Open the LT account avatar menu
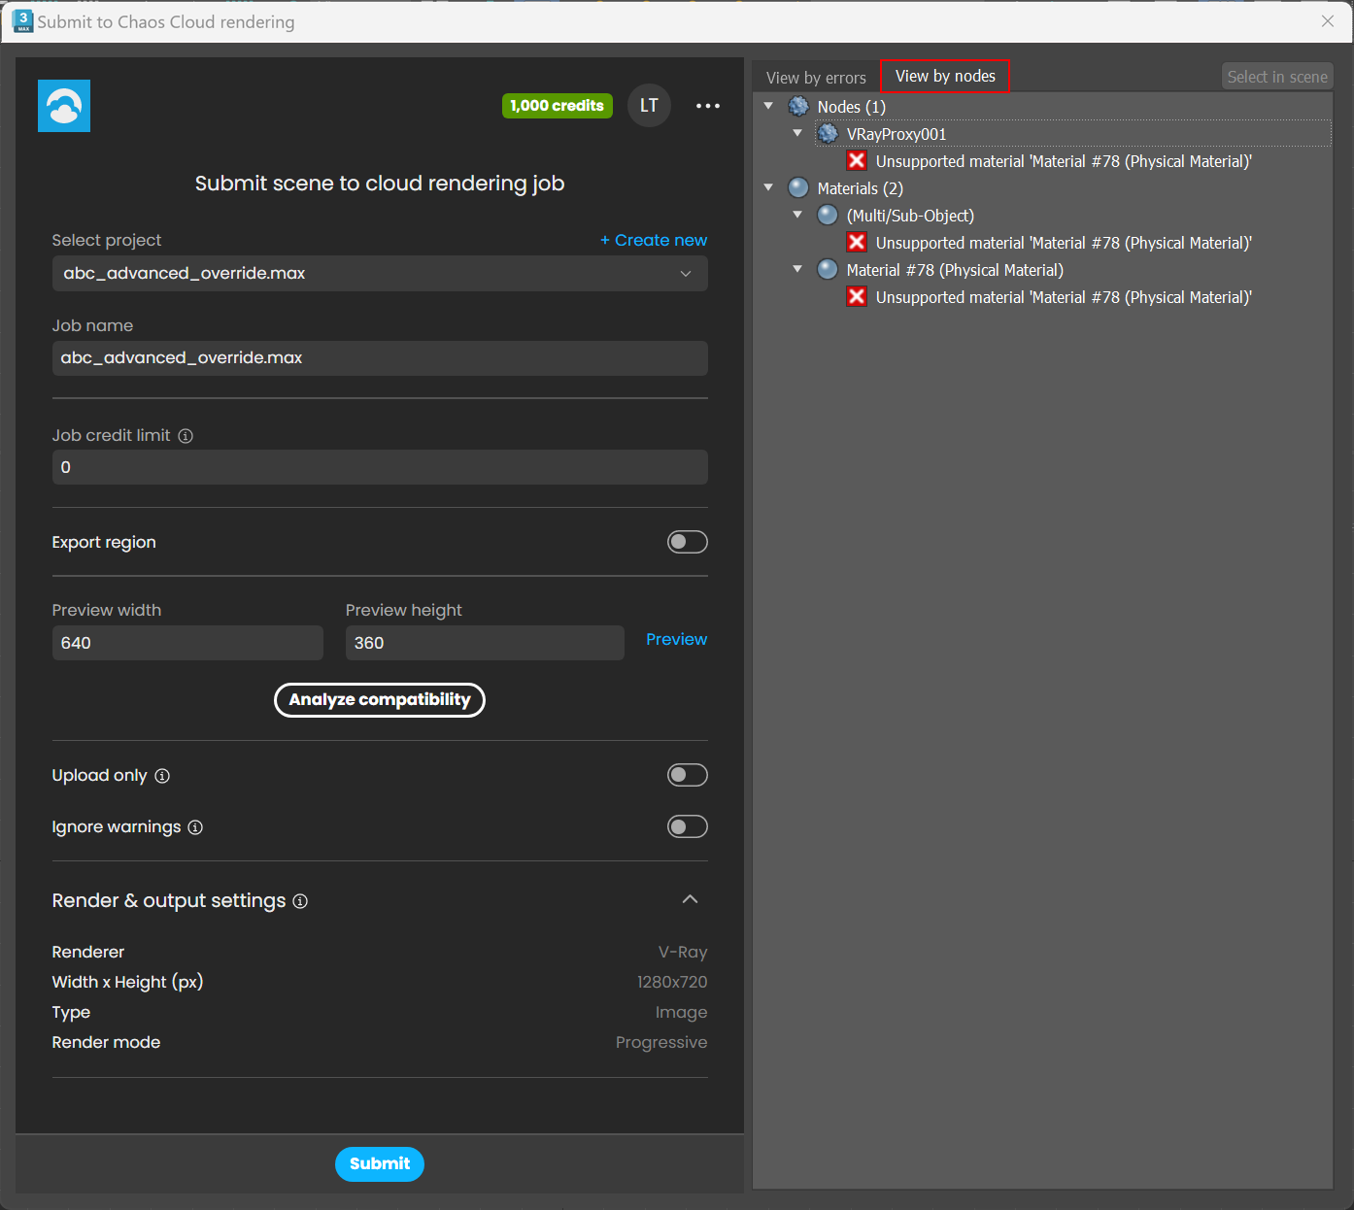This screenshot has height=1210, width=1354. pyautogui.click(x=649, y=105)
